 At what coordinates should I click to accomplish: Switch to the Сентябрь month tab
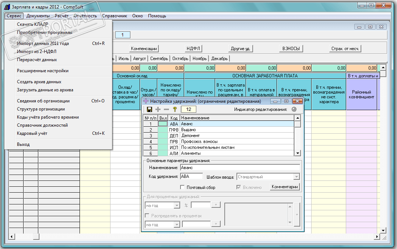coord(159,59)
